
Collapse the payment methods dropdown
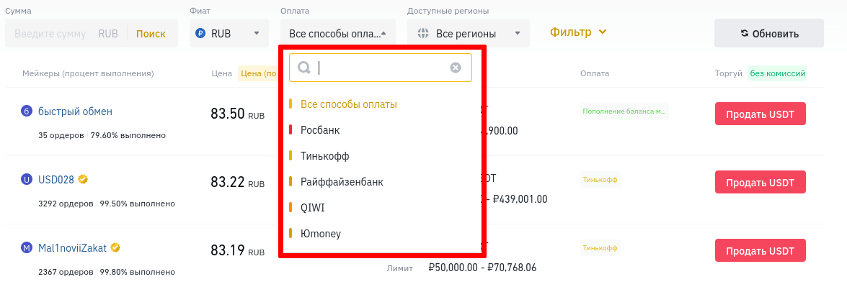click(x=337, y=34)
